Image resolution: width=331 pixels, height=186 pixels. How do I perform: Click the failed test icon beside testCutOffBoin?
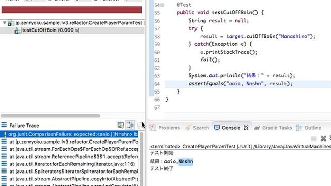pos(18,30)
